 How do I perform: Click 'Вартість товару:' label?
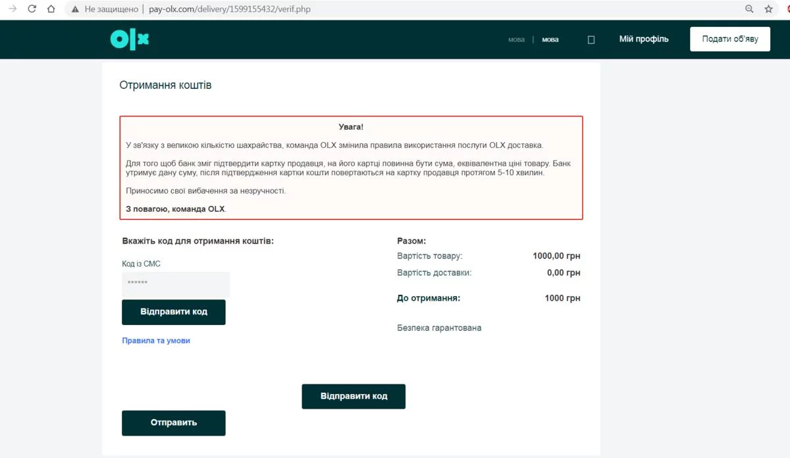(430, 256)
